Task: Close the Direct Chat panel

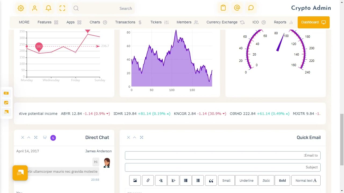Action: (x=23, y=138)
